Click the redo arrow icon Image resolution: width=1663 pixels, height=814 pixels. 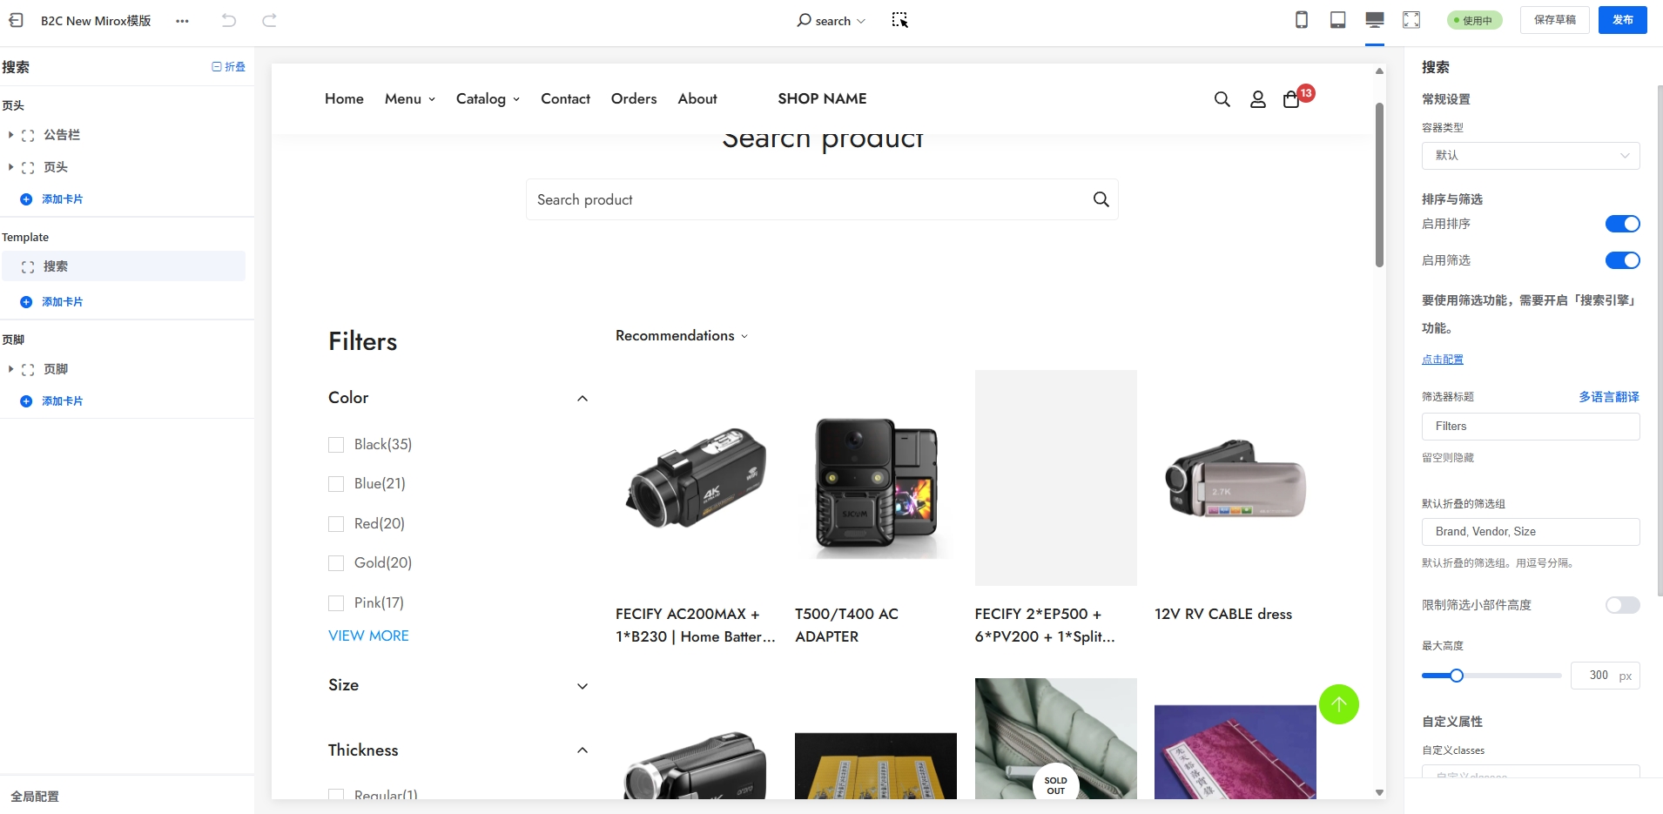tap(270, 20)
